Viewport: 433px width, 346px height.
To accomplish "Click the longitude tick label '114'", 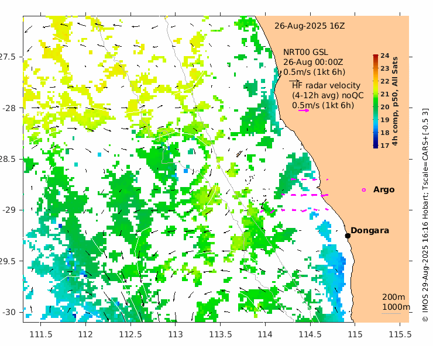I will 266,334.
